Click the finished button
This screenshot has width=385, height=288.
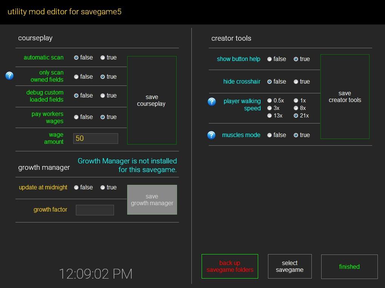coord(349,267)
